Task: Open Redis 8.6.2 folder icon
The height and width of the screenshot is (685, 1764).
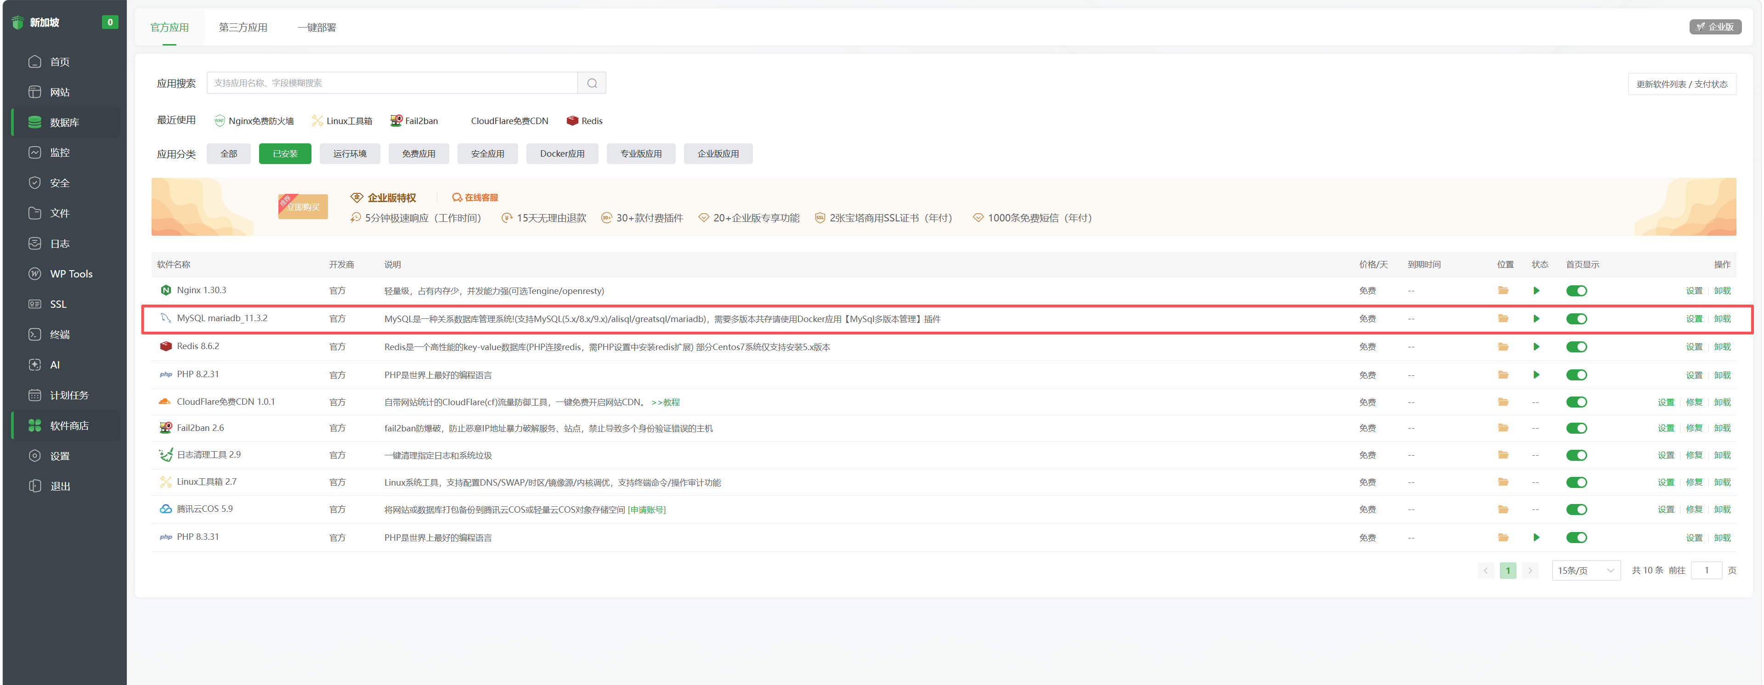Action: point(1503,346)
